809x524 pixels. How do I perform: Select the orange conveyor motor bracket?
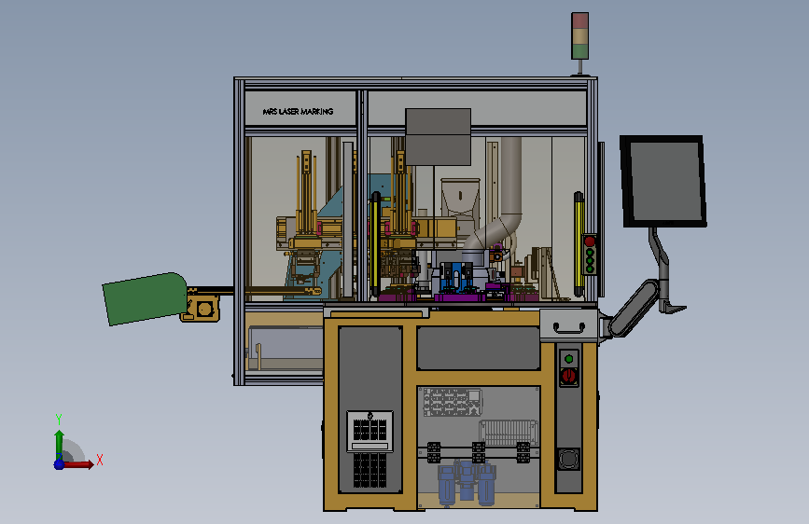(201, 308)
